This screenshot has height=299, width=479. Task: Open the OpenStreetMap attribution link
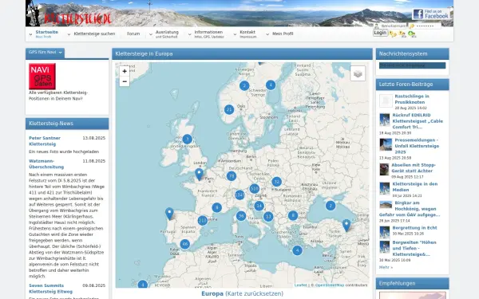click(330, 285)
